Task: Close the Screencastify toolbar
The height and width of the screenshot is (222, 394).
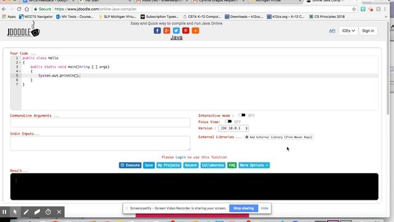Action: (x=59, y=212)
